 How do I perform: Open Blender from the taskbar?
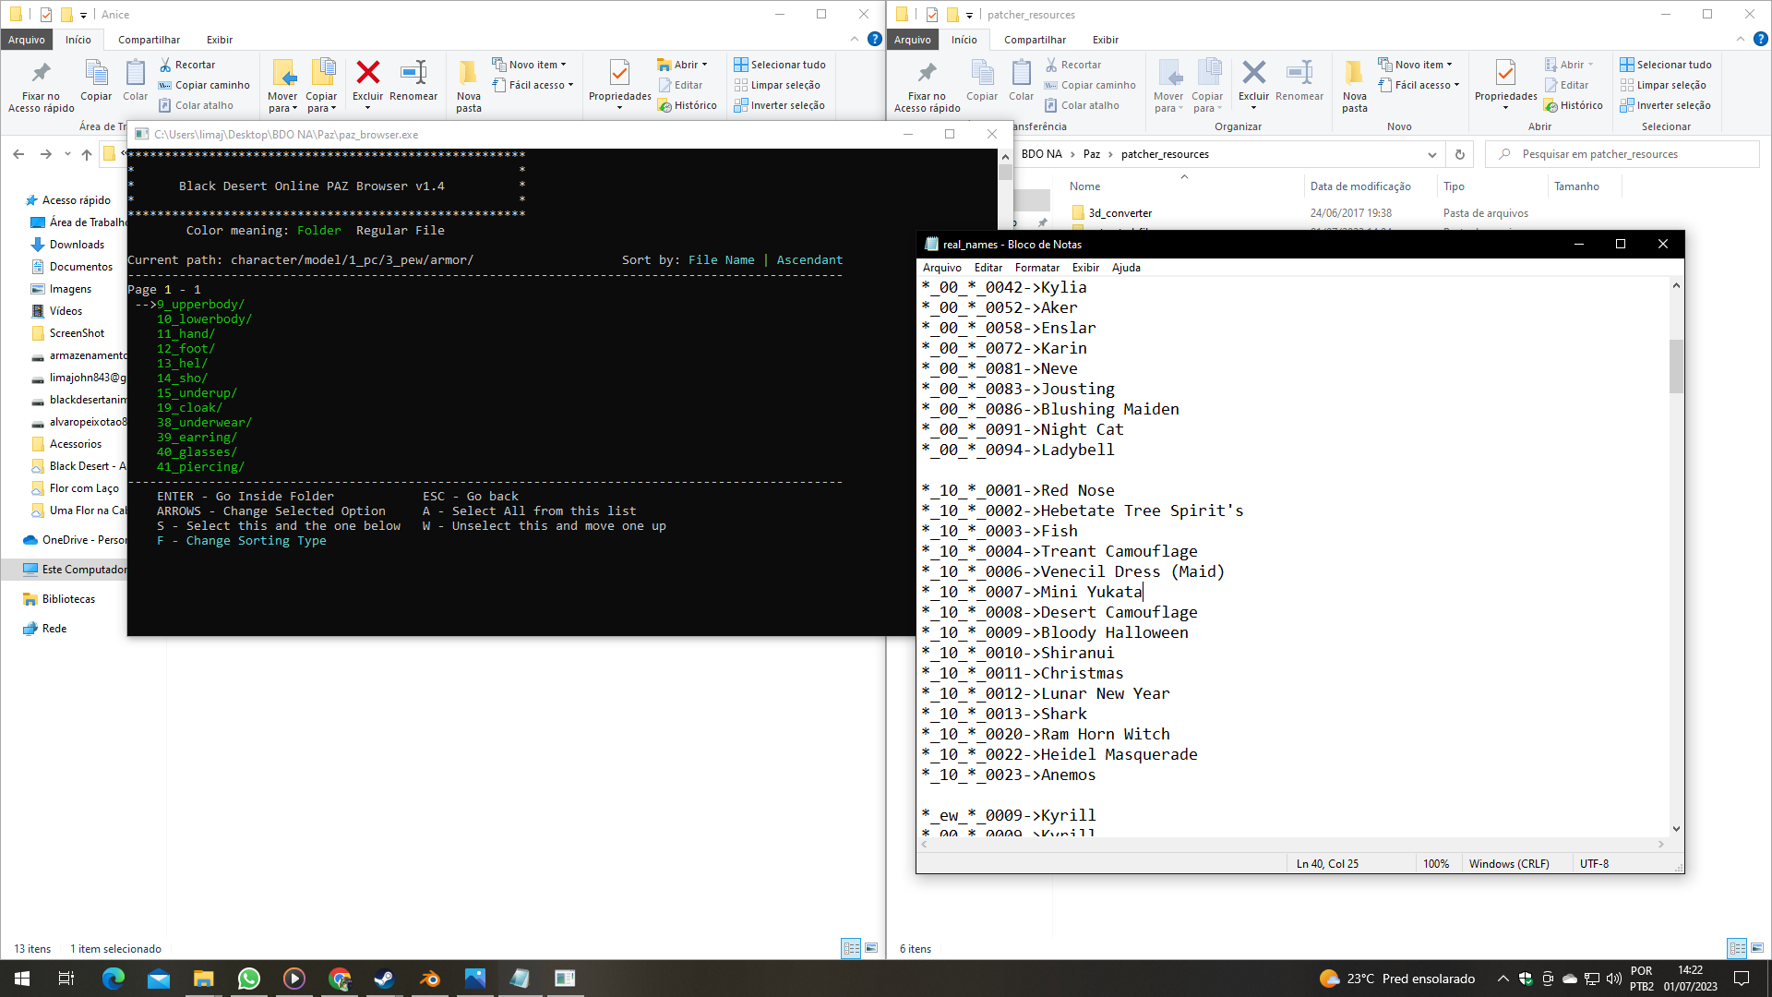(x=429, y=979)
